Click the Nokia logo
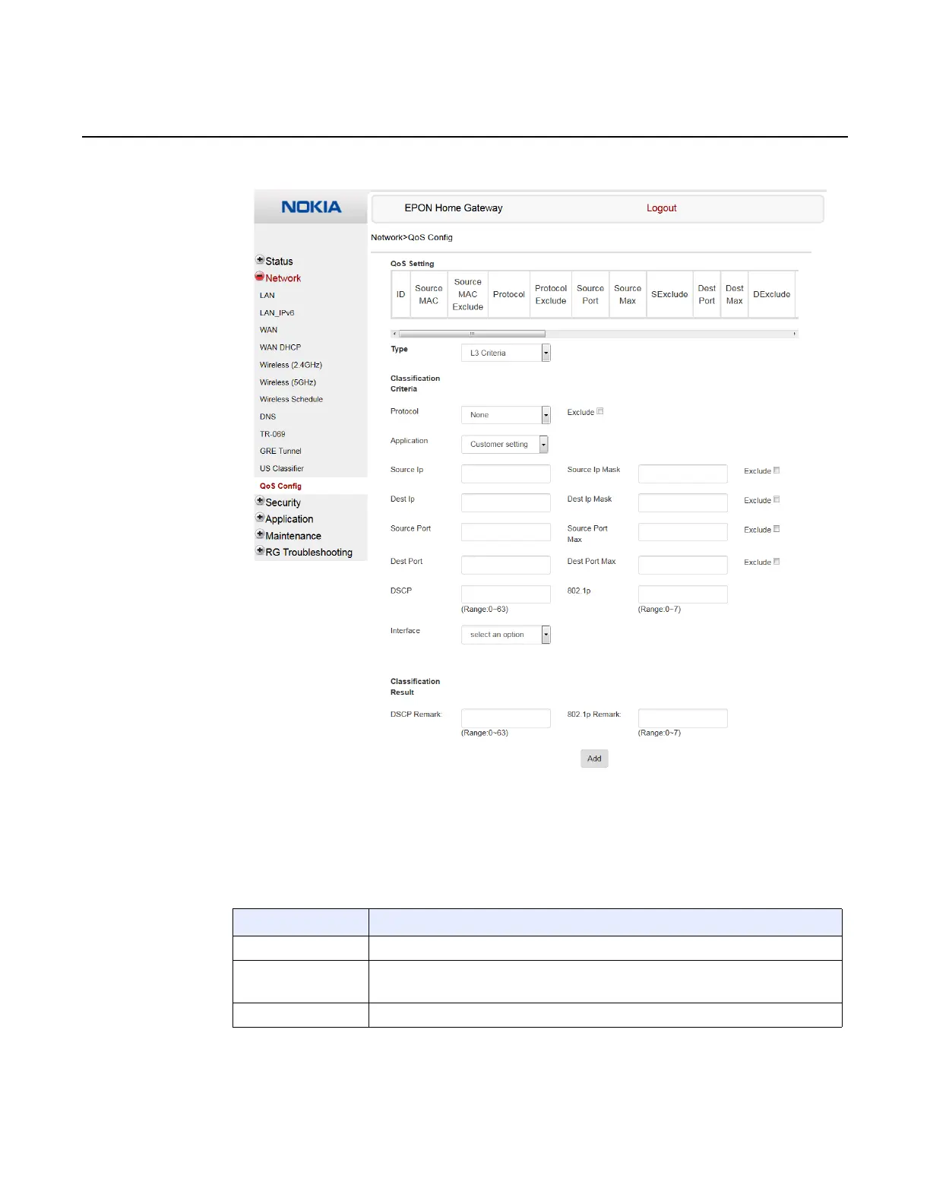This screenshot has width=930, height=1204. pos(312,207)
